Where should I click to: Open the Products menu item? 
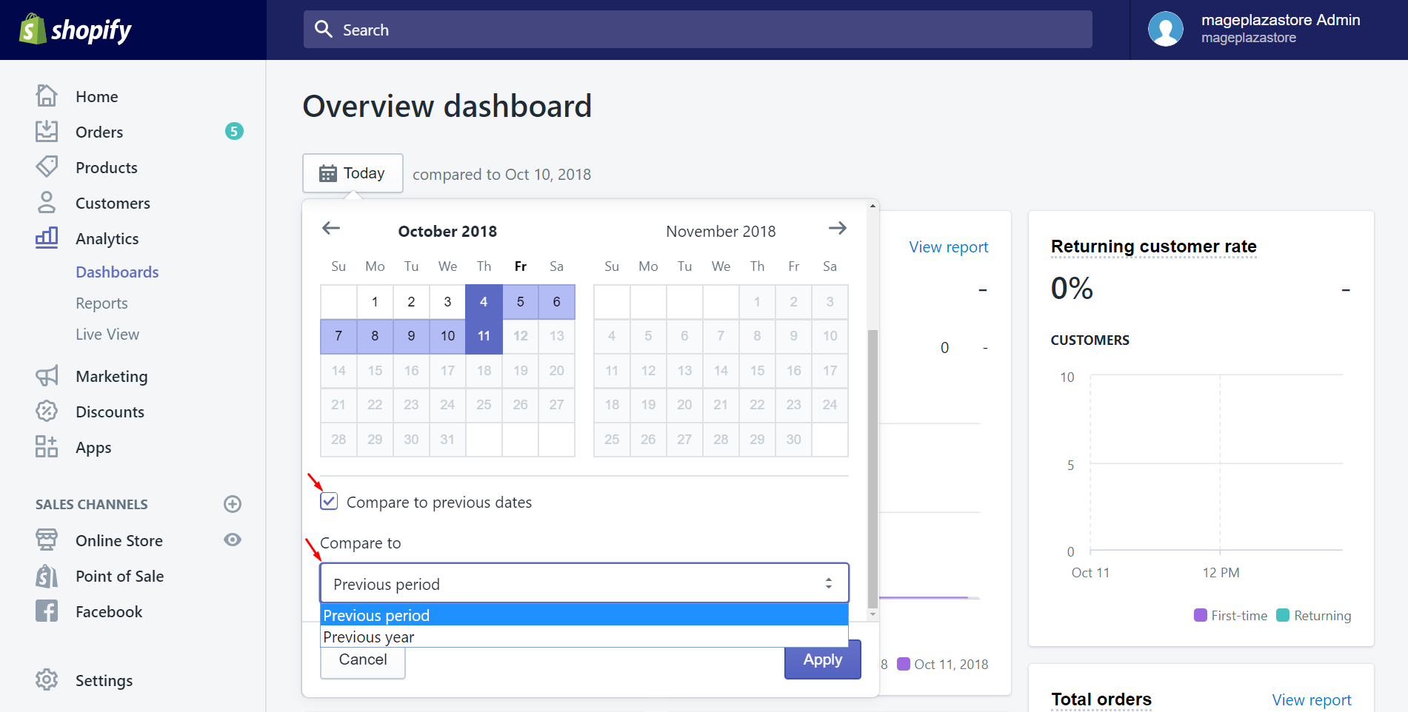(x=107, y=167)
